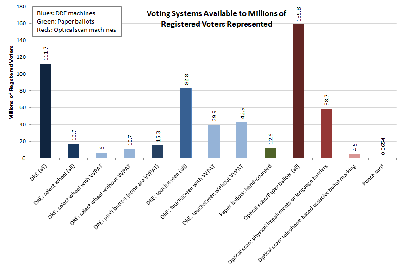Click the 159.8 data label
This screenshot has width=402, height=269.
(x=298, y=14)
